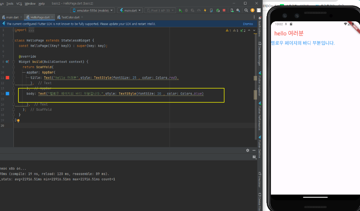The width and height of the screenshot is (360, 211).
Task: Click 'hello 여러분' title in emulator
Action: [x=289, y=34]
